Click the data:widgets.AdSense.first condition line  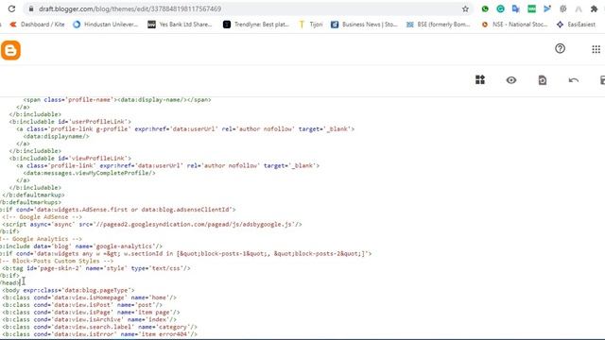click(117, 210)
